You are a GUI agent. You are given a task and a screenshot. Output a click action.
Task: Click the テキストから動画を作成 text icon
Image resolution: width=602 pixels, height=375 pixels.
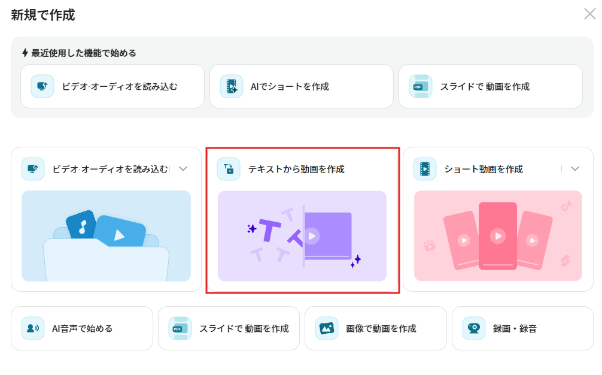(x=229, y=169)
